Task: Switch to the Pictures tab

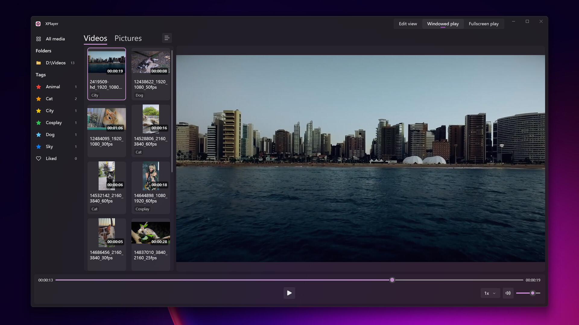Action: tap(128, 38)
